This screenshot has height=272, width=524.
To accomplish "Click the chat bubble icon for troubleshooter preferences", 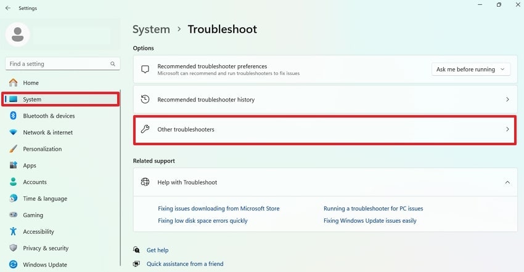I will tap(145, 70).
